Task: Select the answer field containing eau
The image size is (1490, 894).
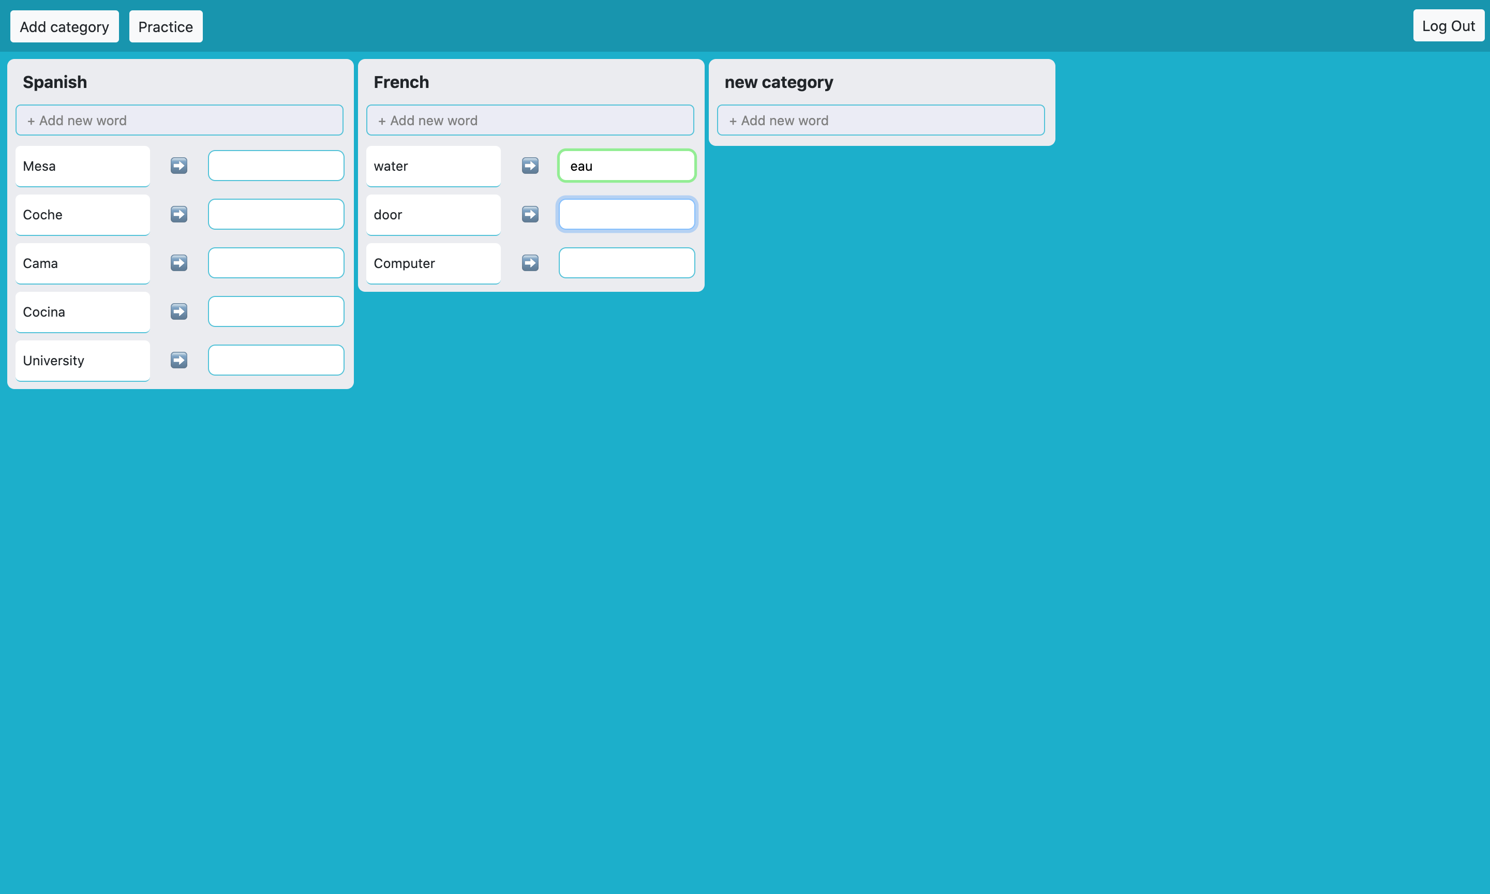Action: [x=627, y=166]
